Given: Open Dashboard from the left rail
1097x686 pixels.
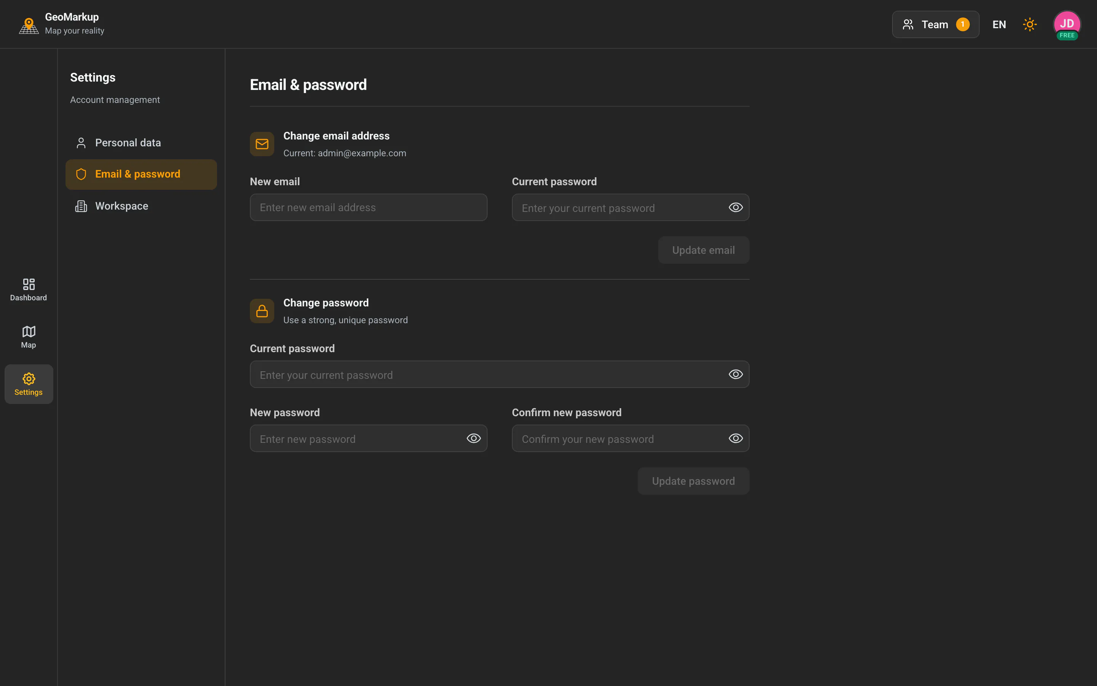Looking at the screenshot, I should point(29,290).
